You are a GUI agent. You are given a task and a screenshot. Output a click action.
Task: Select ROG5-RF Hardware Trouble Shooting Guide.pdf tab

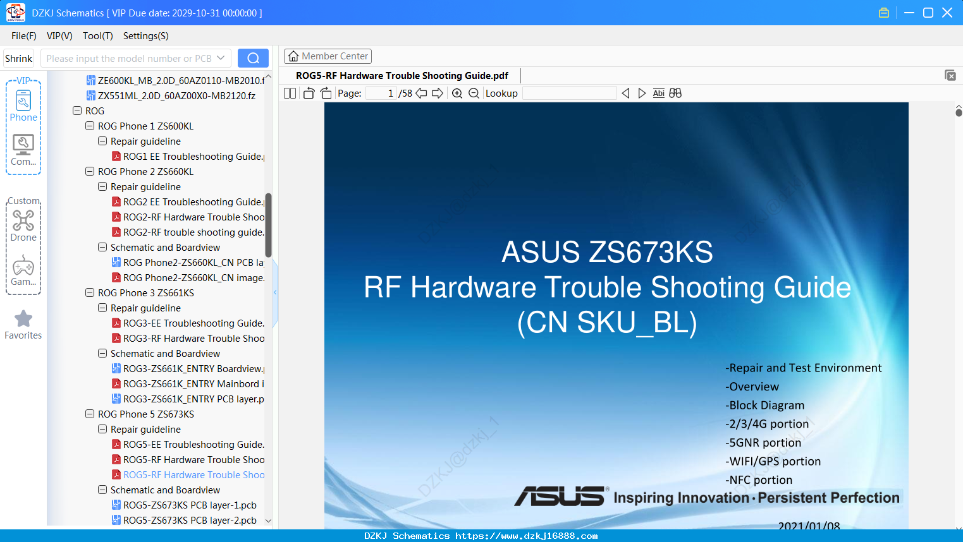click(402, 76)
